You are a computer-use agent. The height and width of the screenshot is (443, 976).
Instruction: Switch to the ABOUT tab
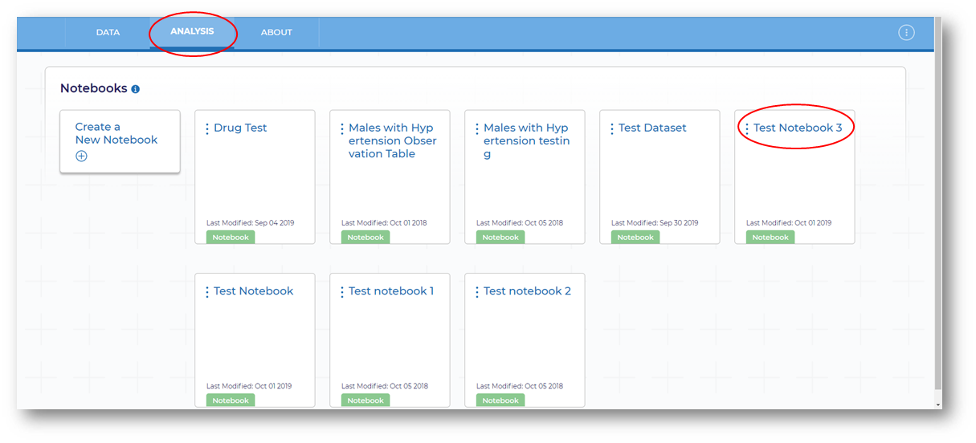pos(276,33)
